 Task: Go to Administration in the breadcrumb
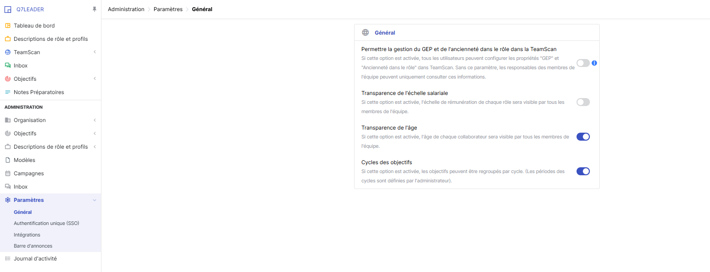(x=126, y=9)
